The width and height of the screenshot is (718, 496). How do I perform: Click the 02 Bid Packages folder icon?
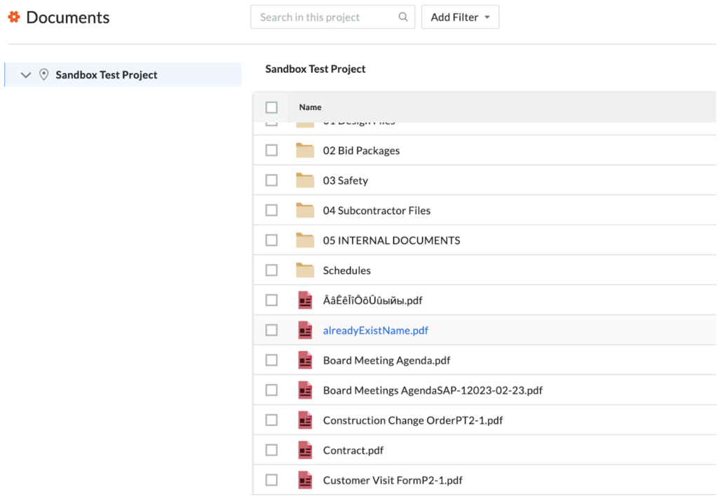tap(305, 151)
